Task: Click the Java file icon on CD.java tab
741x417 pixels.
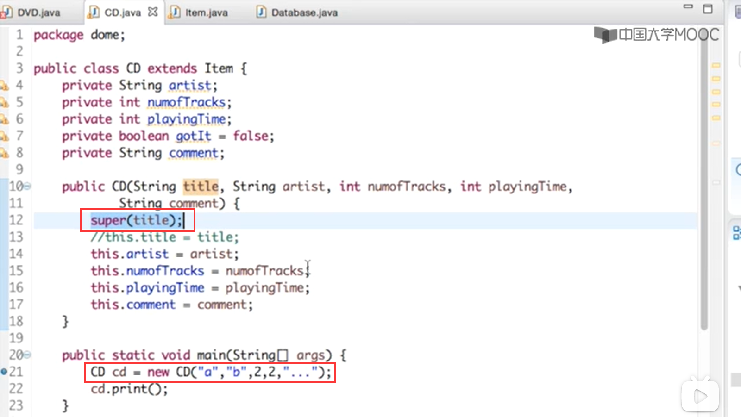Action: point(94,12)
